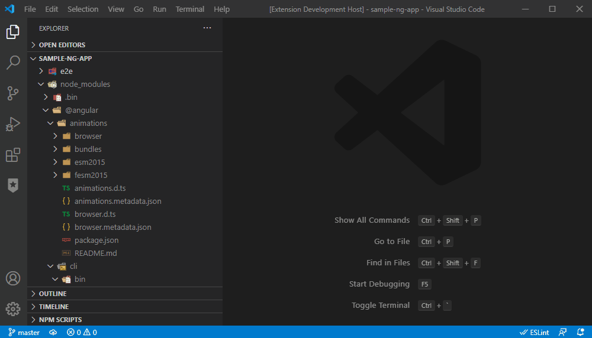592x338 pixels.
Task: Expand the bundles folder chevron
Action: tap(56, 149)
